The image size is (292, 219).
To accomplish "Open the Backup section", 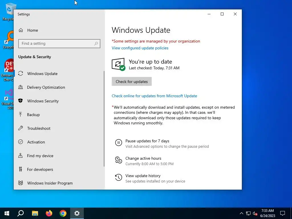I will (59, 115).
